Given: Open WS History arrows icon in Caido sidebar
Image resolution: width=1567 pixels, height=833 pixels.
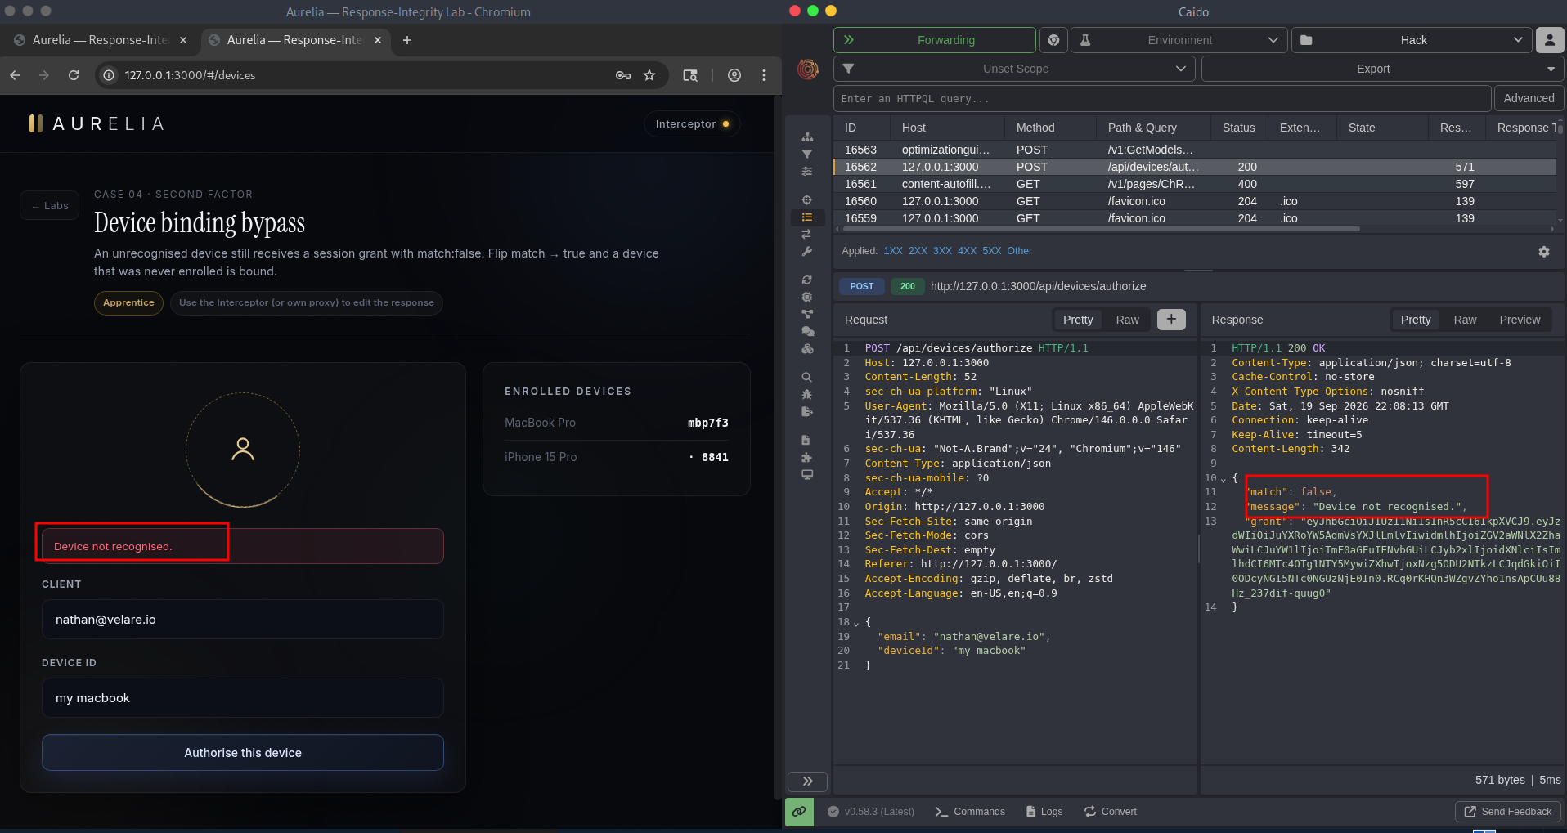Looking at the screenshot, I should (x=807, y=234).
